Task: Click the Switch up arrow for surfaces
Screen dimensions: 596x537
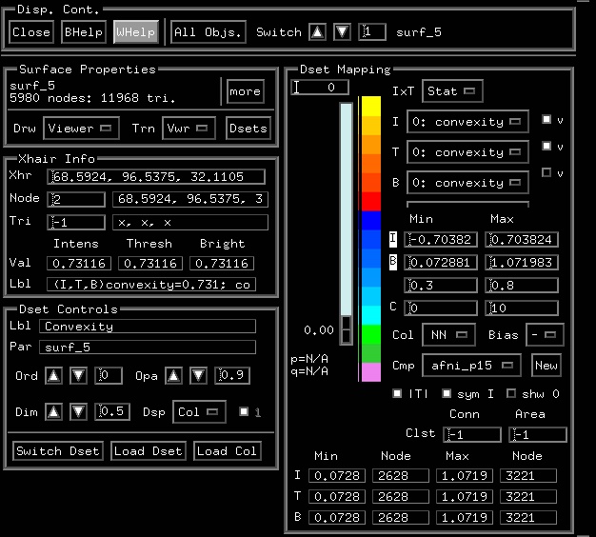Action: click(x=317, y=32)
